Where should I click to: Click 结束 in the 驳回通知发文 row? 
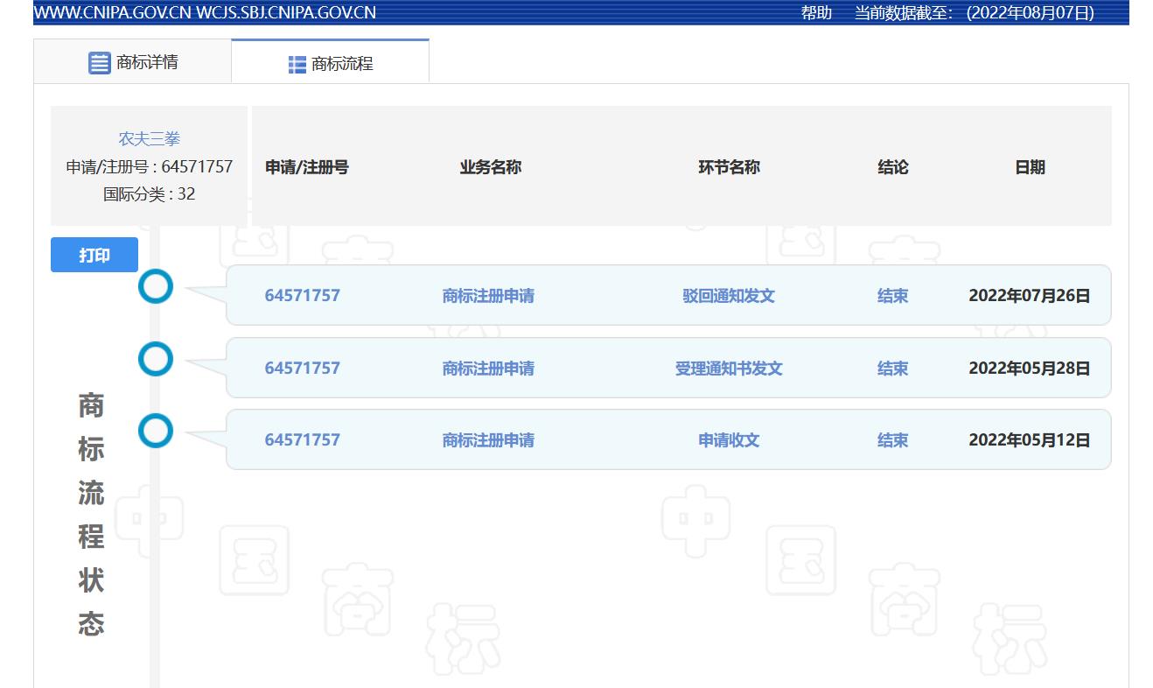tap(892, 296)
